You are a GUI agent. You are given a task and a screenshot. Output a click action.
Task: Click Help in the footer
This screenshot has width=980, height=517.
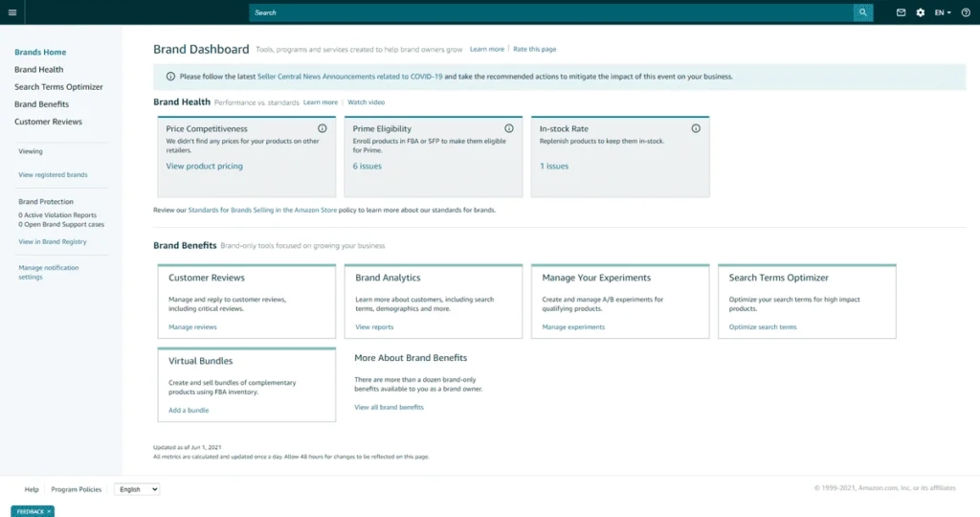point(32,489)
